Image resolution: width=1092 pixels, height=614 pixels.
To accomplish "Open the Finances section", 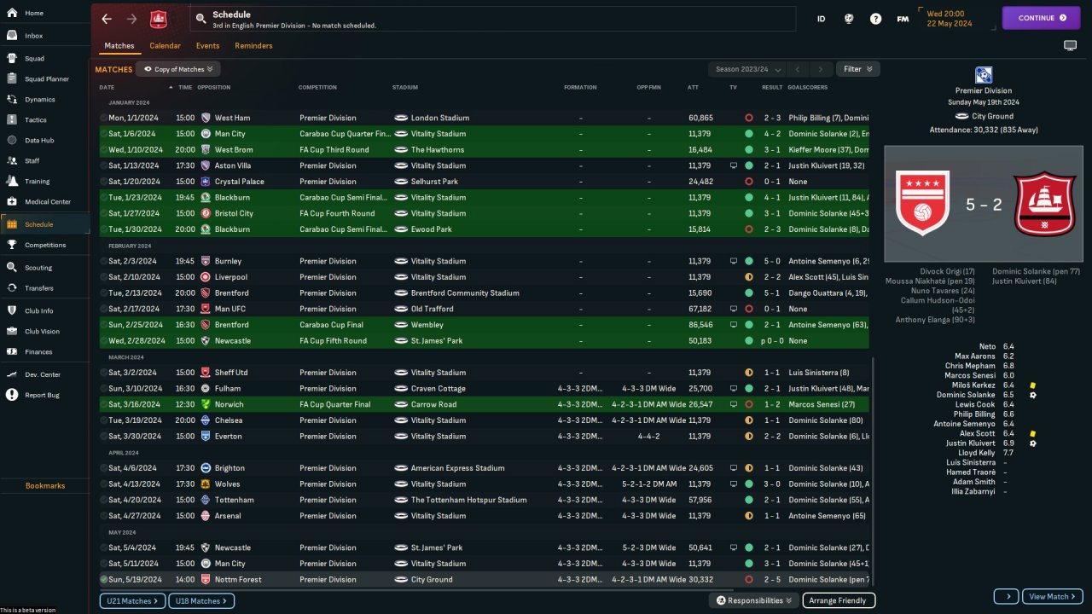I will pyautogui.click(x=44, y=351).
